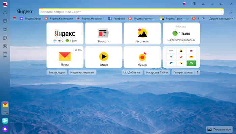Click the 99+ unread mail counter
Viewport: 236px width, 134px height.
pos(78,50)
